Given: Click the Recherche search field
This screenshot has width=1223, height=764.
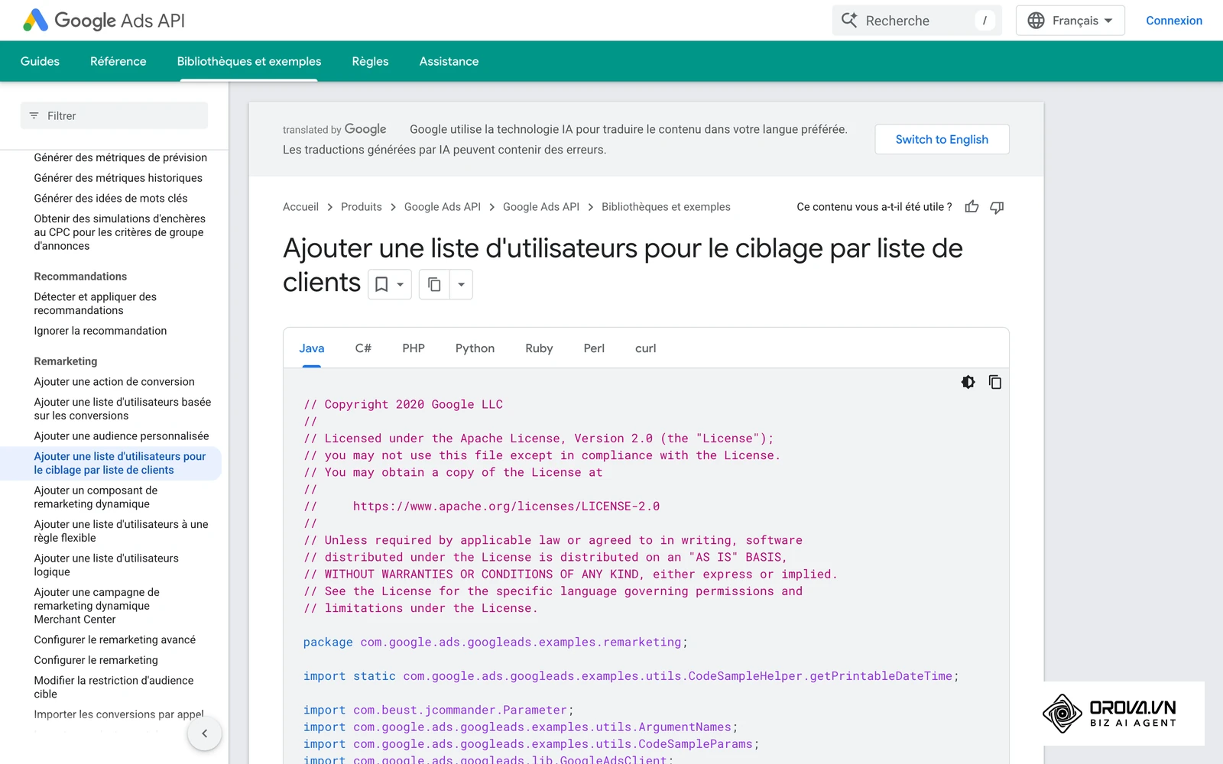Looking at the screenshot, I should pyautogui.click(x=916, y=21).
